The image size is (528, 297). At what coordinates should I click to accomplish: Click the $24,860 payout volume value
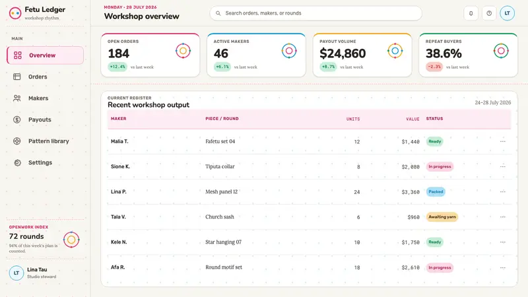coord(343,53)
